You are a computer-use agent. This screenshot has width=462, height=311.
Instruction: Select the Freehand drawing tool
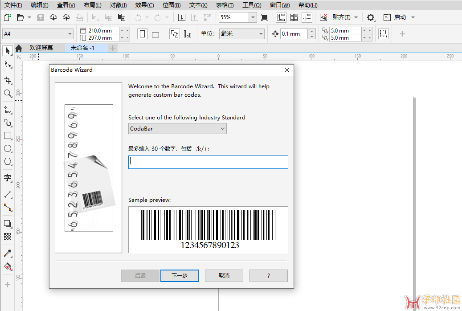tap(8, 110)
